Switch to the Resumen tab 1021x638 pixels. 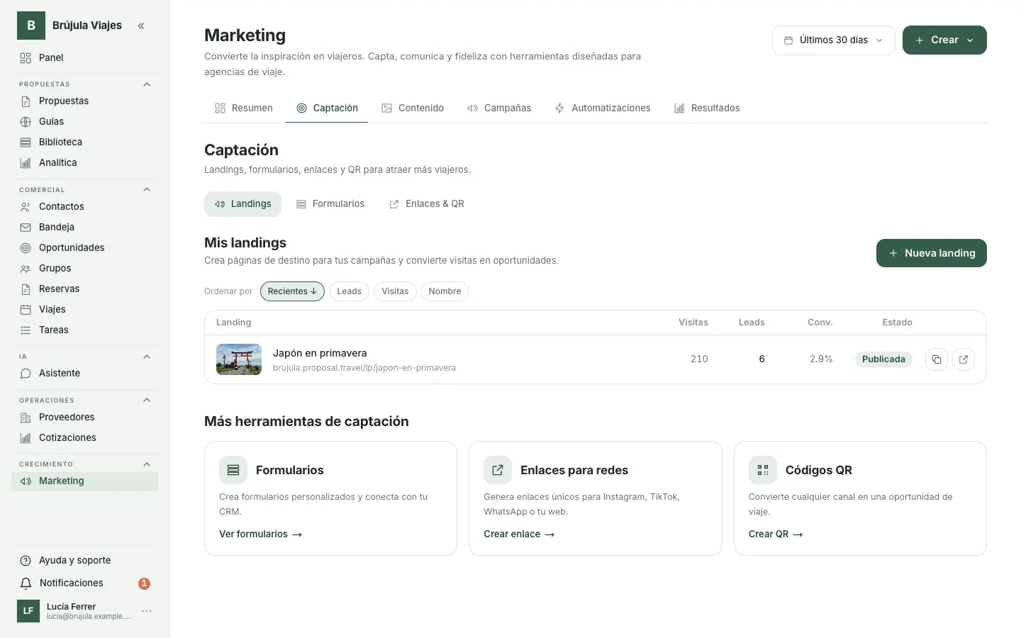coord(243,108)
